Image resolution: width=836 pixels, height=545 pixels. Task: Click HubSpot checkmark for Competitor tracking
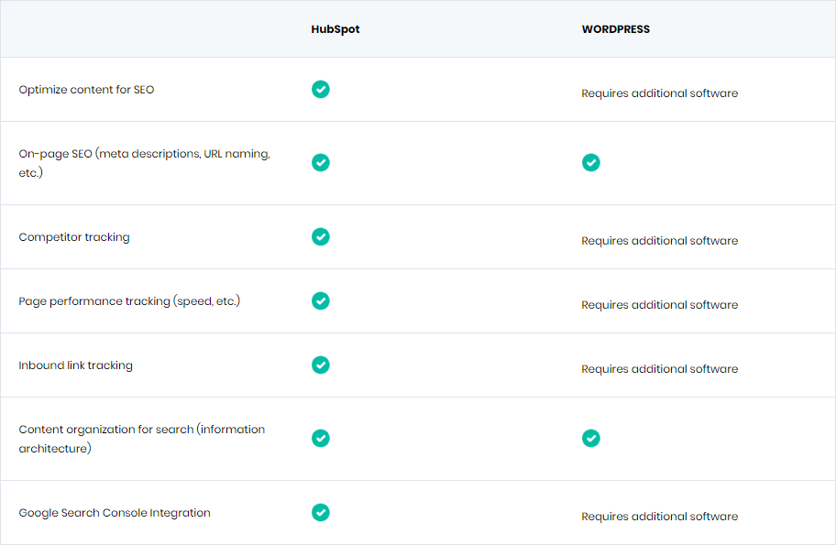tap(321, 236)
